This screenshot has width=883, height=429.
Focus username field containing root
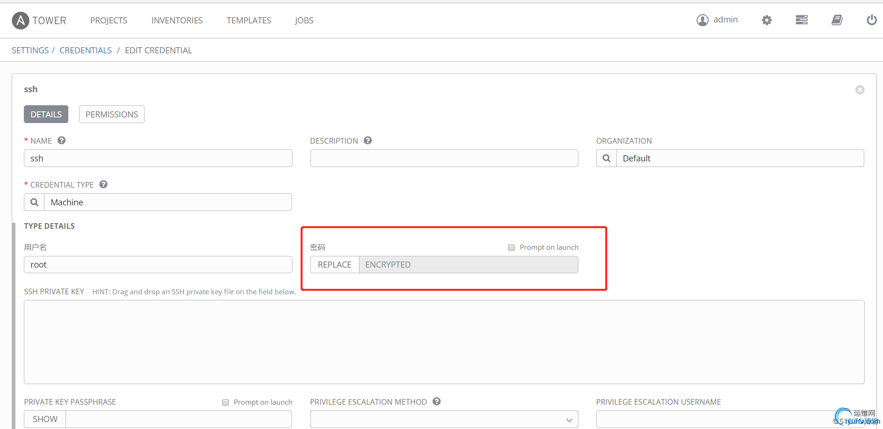pos(158,265)
